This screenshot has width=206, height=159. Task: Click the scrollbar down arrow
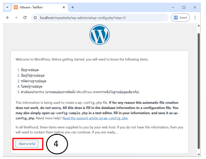coord(199,154)
